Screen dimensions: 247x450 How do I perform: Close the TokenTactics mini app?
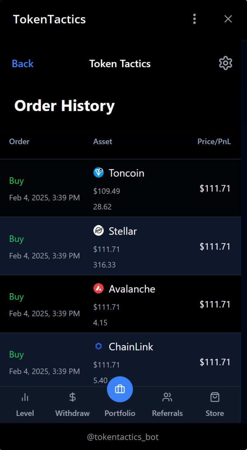point(228,19)
